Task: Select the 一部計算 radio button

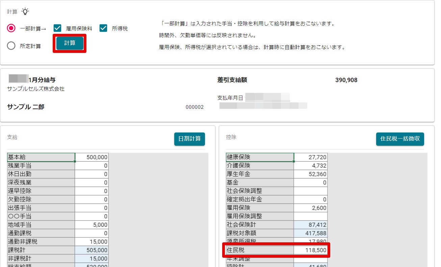Action: pos(11,28)
